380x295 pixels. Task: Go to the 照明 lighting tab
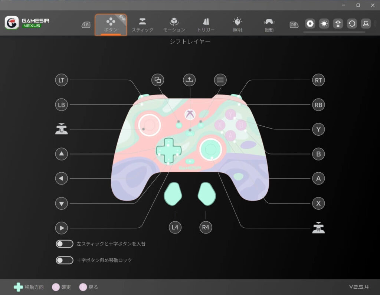237,25
